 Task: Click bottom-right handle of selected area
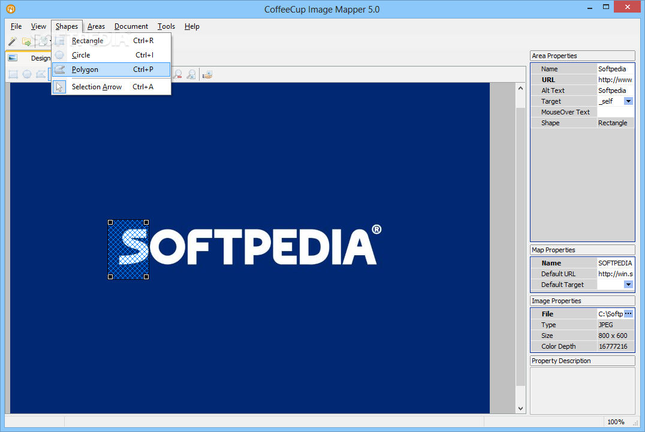[146, 277]
